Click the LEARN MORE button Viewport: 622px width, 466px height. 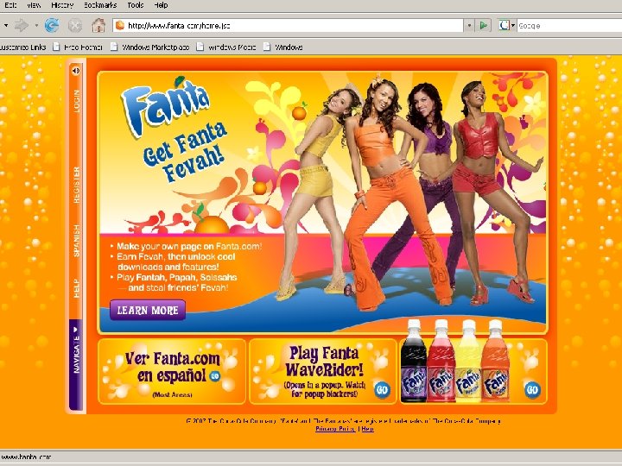tap(148, 311)
